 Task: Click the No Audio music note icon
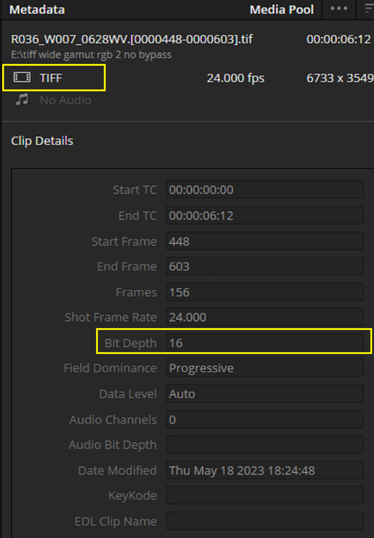pos(22,100)
